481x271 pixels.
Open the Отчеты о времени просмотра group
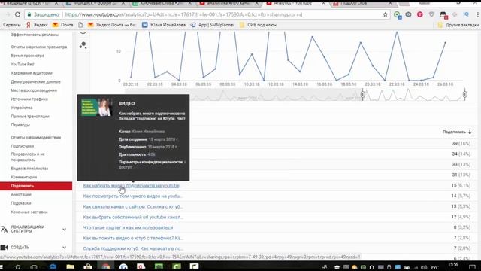(x=38, y=47)
